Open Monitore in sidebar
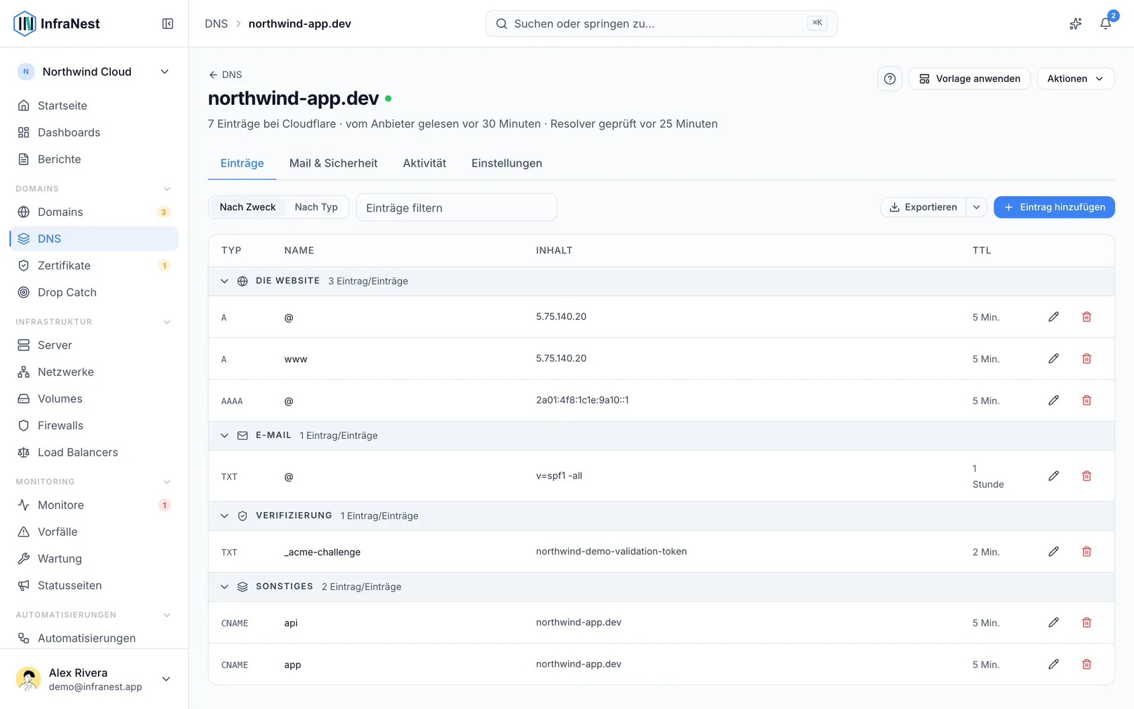 [x=94, y=505]
